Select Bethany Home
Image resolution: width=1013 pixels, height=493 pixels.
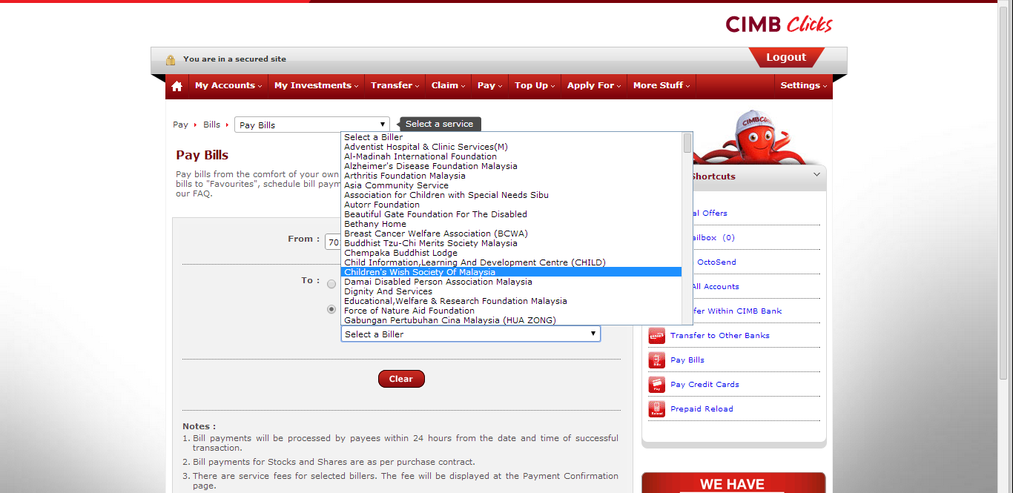511,224
